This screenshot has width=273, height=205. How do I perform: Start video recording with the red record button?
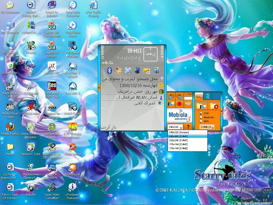point(179,104)
